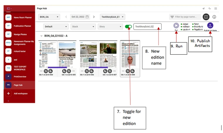
Task: Click the new edition name field
Action: pyautogui.click(x=147, y=27)
